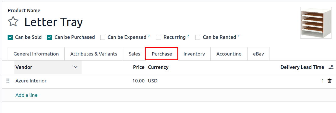This screenshot has width=336, height=113.
Task: Open the Attributes & Variants tab
Action: point(94,54)
